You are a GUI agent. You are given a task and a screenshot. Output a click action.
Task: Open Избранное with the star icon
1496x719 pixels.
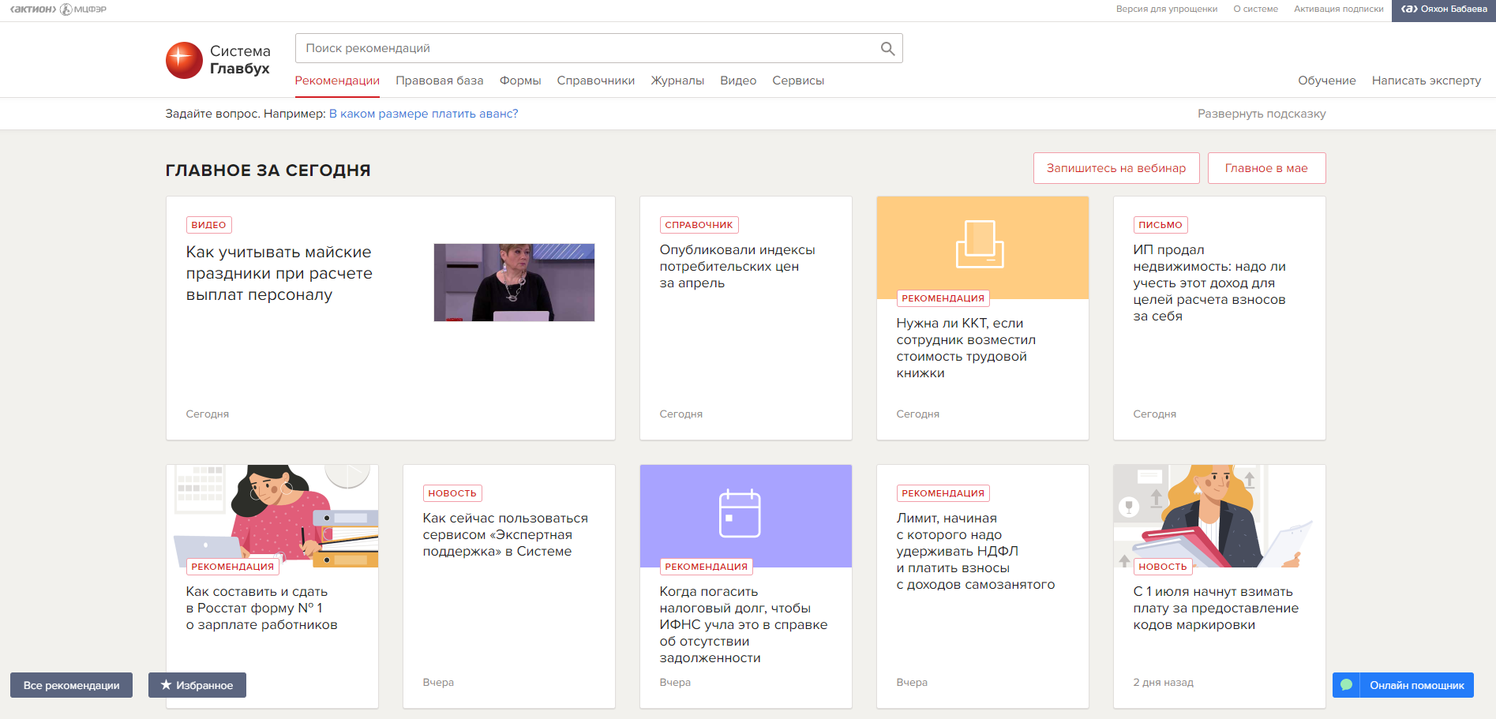197,685
